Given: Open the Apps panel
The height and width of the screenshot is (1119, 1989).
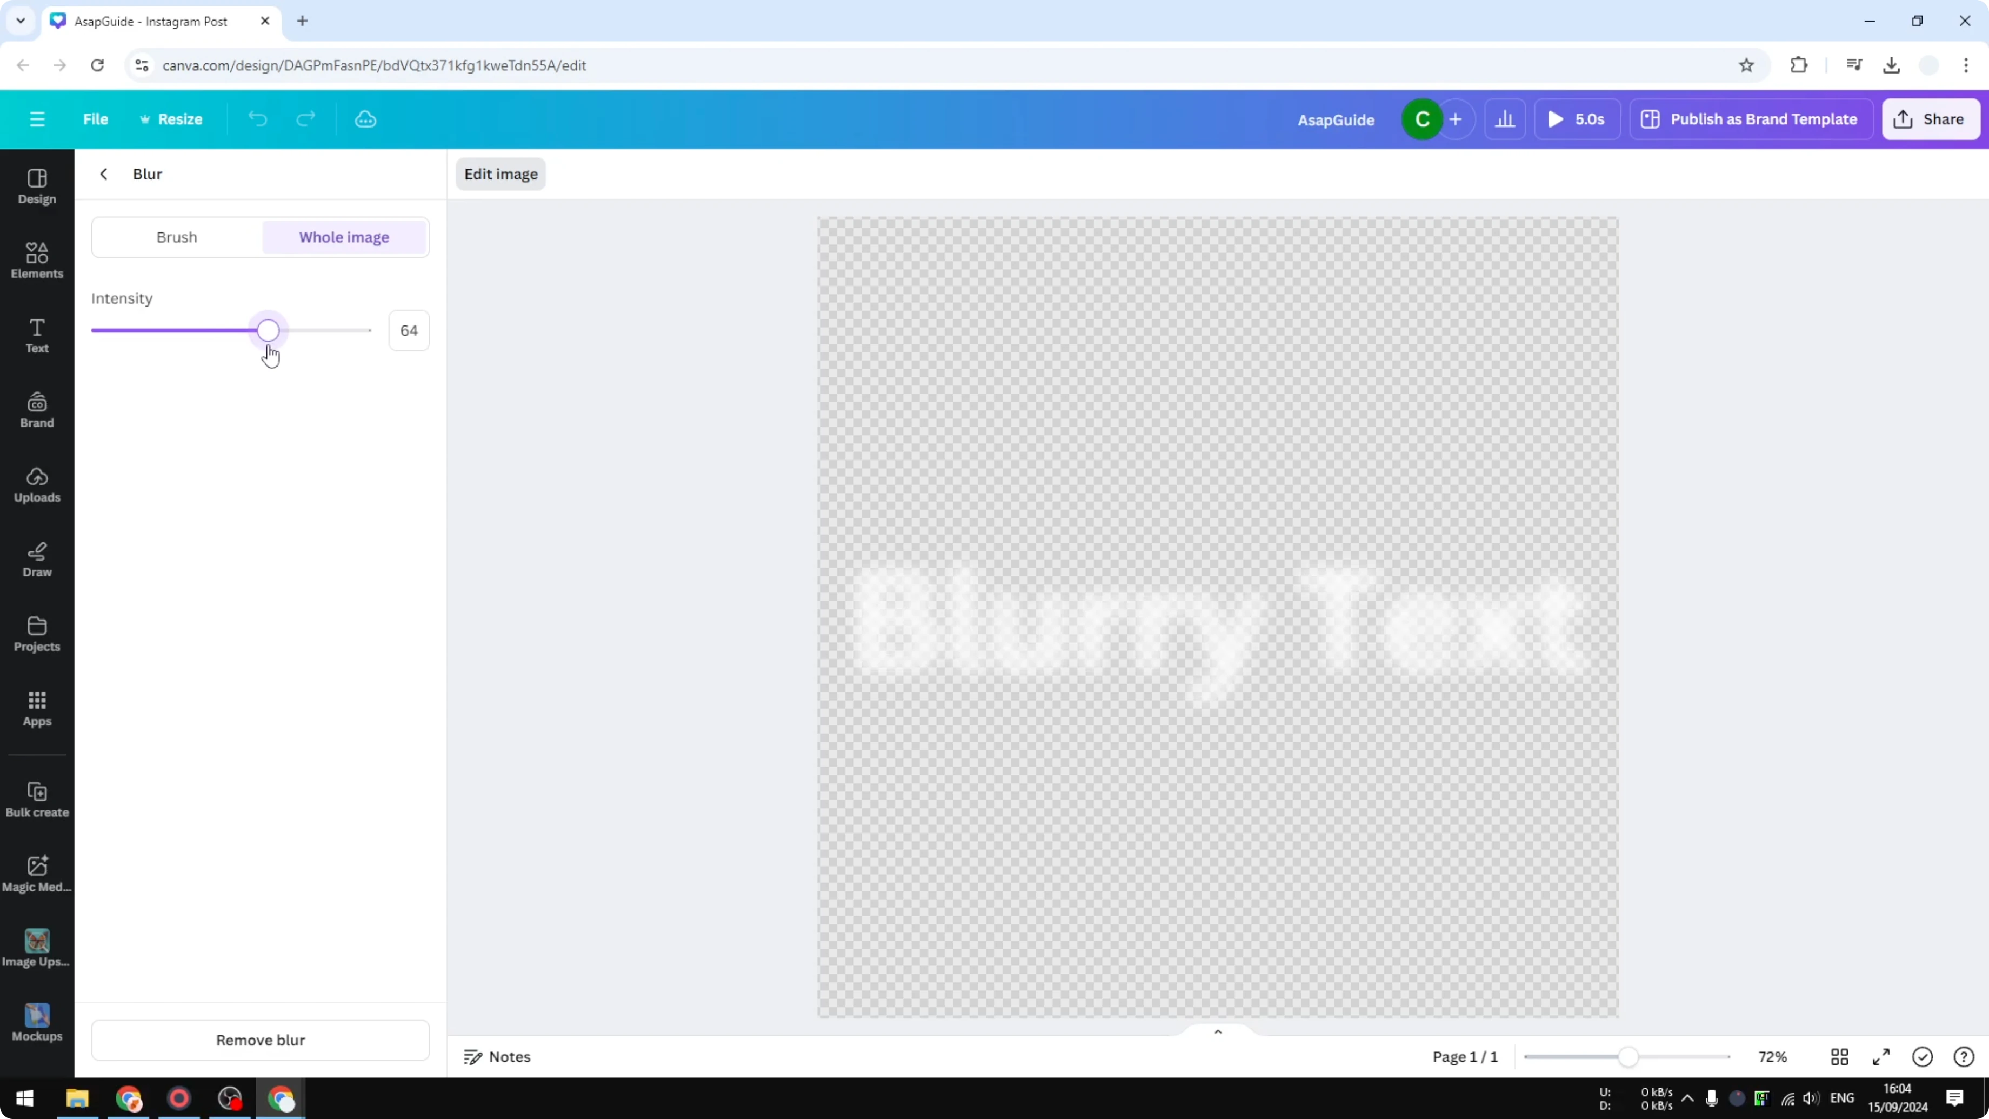Looking at the screenshot, I should coord(37,709).
